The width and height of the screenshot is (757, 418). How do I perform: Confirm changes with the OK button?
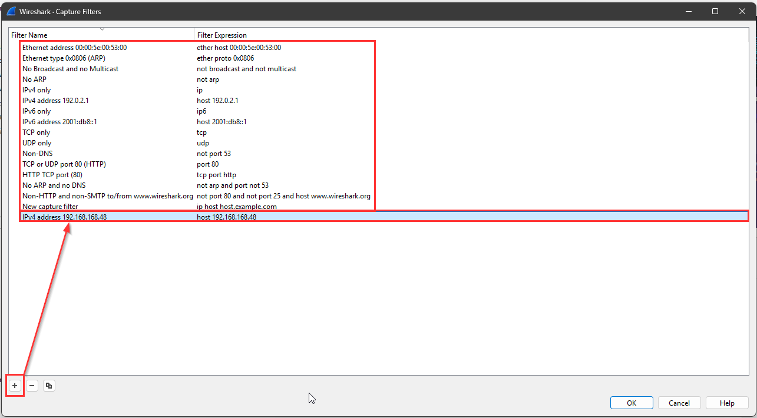(632, 403)
